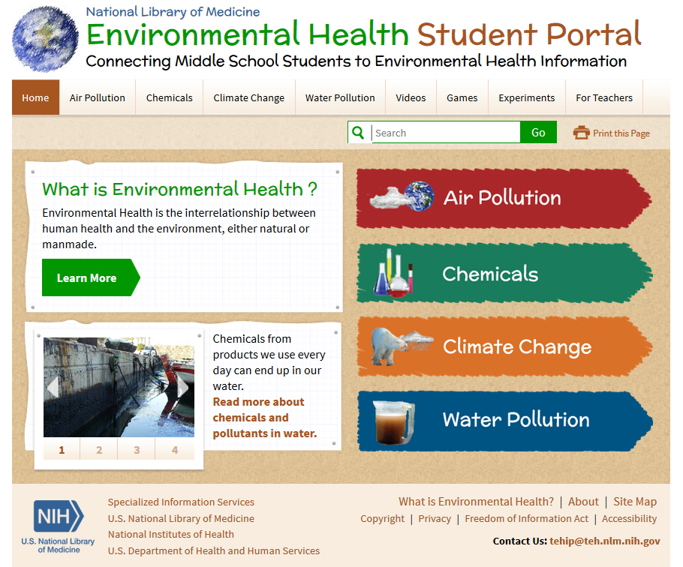Open the Accessibility footer link
The height and width of the screenshot is (567, 683).
click(629, 518)
